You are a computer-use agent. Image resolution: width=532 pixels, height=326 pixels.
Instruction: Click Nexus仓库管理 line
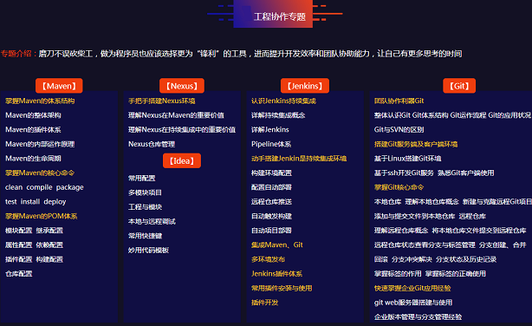[152, 144]
